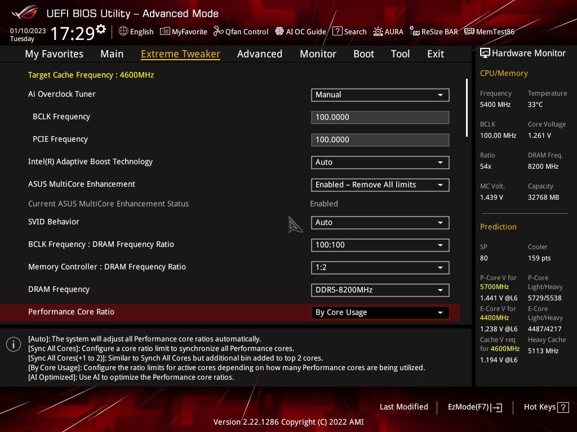The height and width of the screenshot is (432, 577).
Task: Click the CPU/Memory section heading
Action: click(504, 74)
